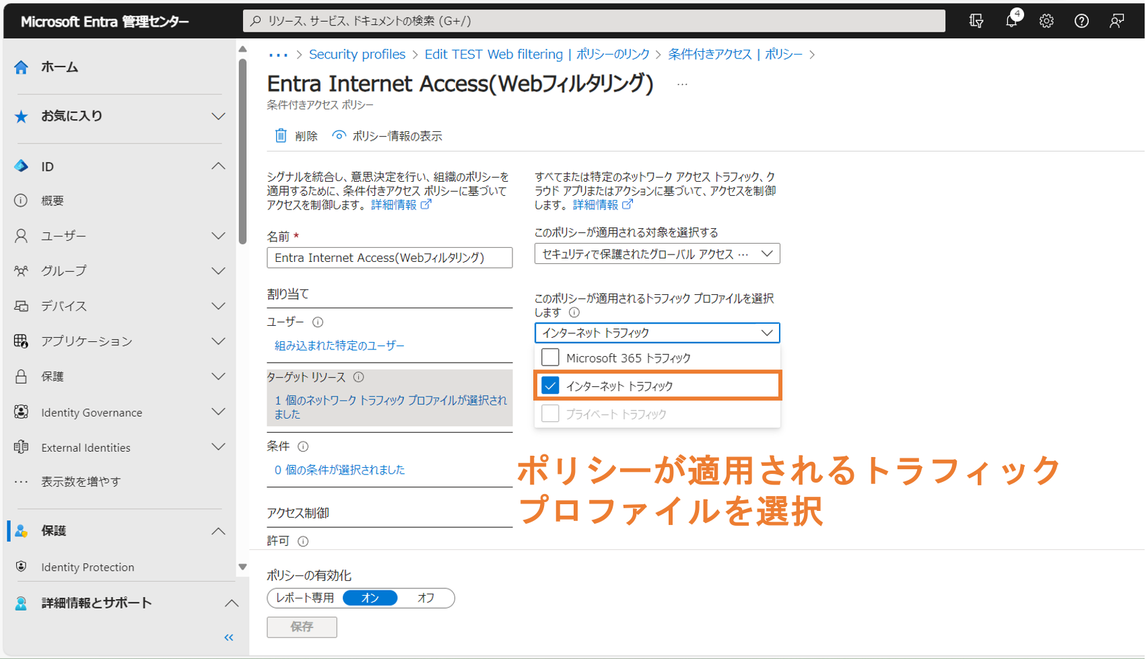
Task: Go to ホーム in sidebar
Action: 59,67
